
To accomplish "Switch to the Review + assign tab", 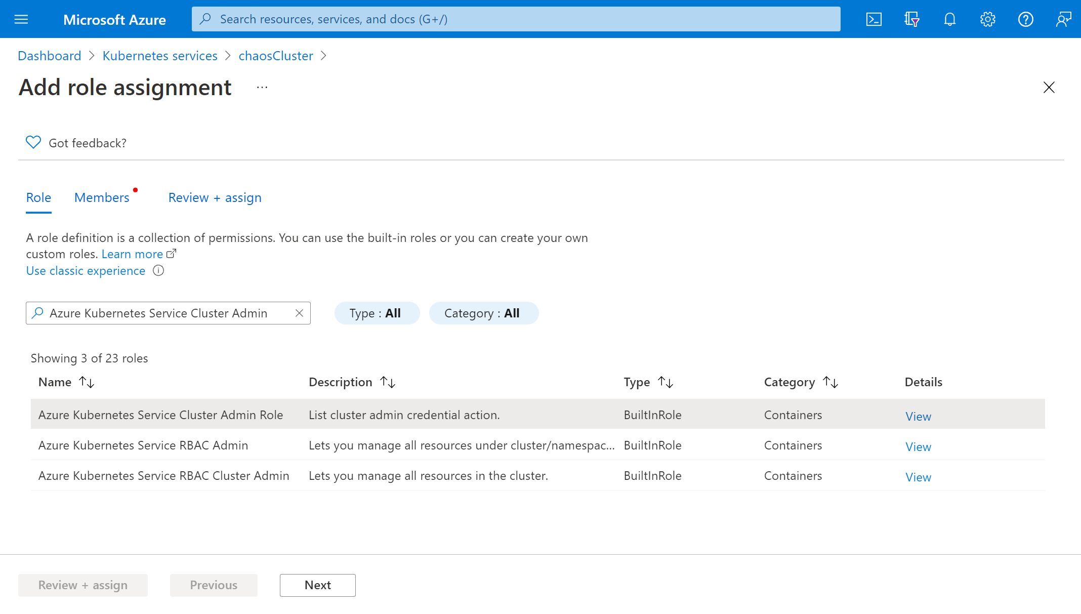I will [215, 197].
